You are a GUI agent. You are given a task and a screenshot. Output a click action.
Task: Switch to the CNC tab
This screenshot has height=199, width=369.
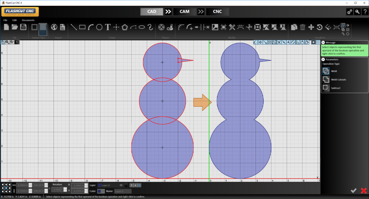(217, 11)
